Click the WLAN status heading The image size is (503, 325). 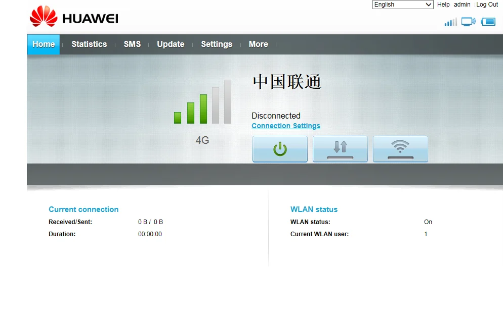tap(314, 209)
